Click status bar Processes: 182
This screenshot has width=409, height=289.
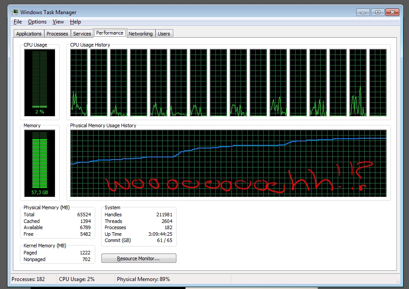point(28,279)
